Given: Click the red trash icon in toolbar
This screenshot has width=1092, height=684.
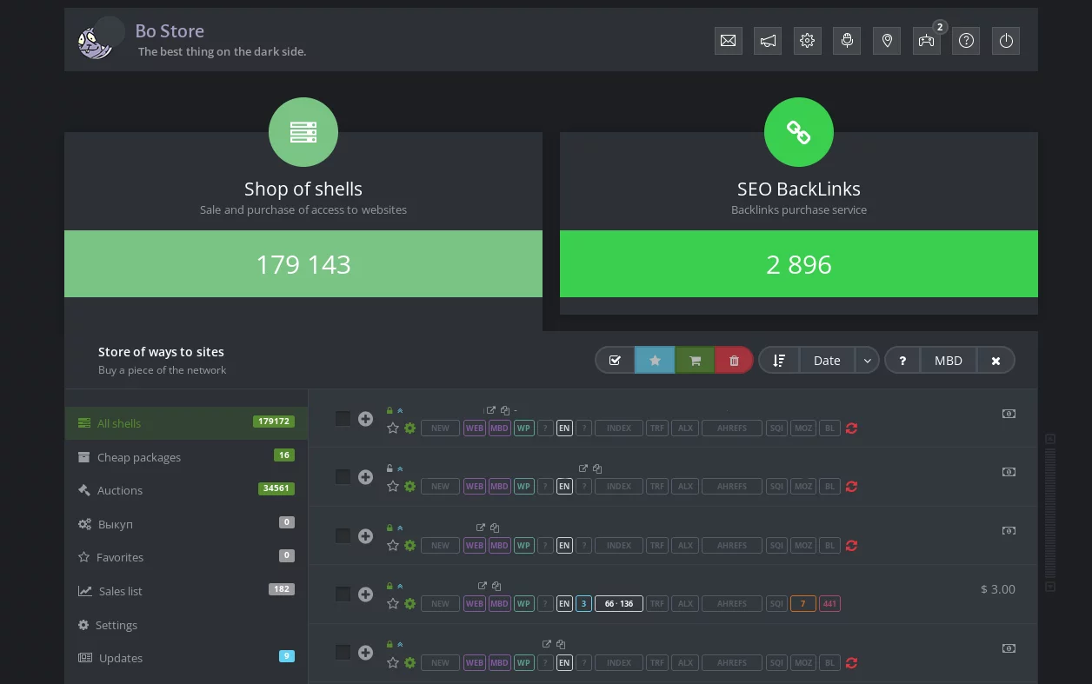Looking at the screenshot, I should [734, 361].
